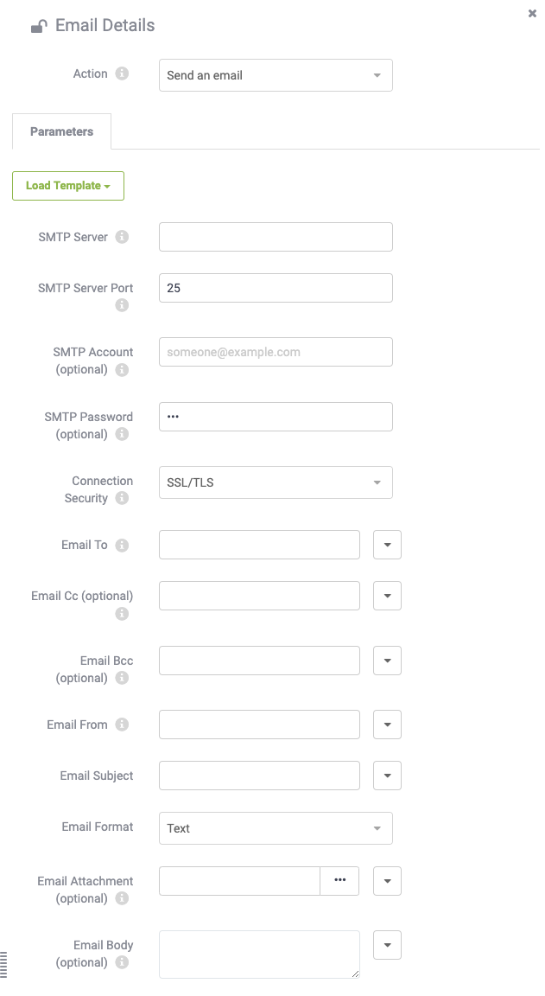The image size is (545, 996).
Task: Click the info icon next to Email To
Action: 122,545
